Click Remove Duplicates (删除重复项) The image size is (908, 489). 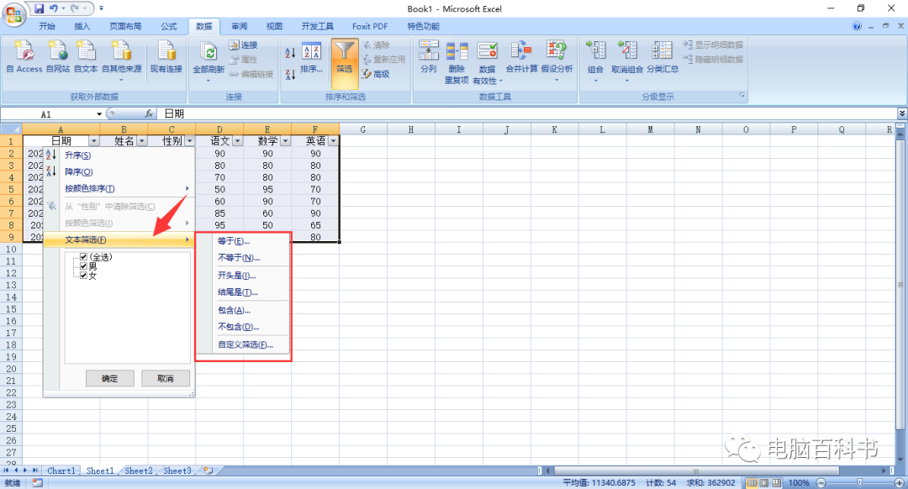coord(457,62)
